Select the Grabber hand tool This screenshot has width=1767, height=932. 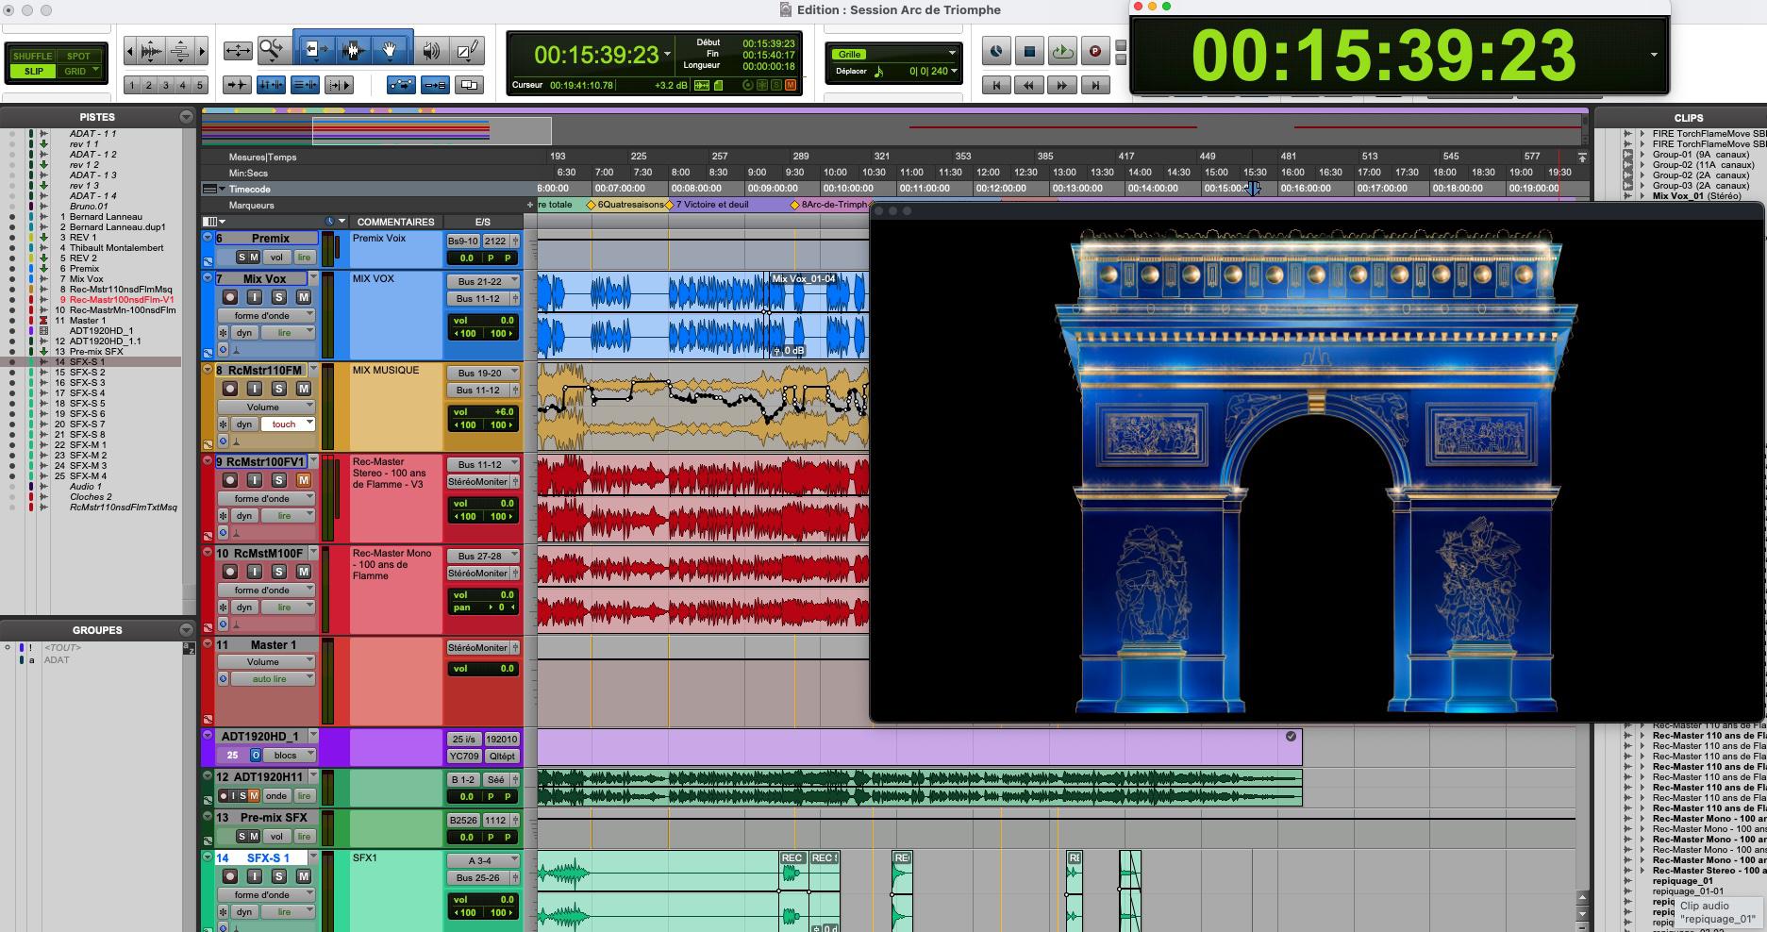pyautogui.click(x=390, y=50)
